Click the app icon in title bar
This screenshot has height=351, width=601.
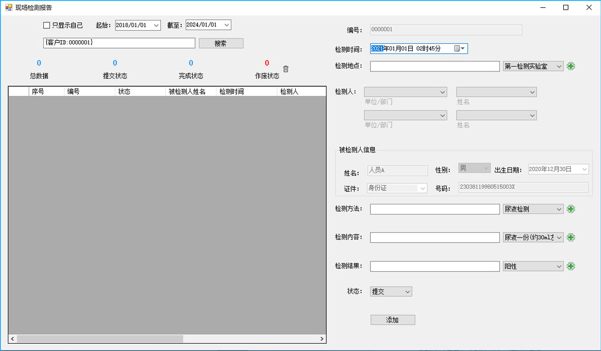(8, 8)
